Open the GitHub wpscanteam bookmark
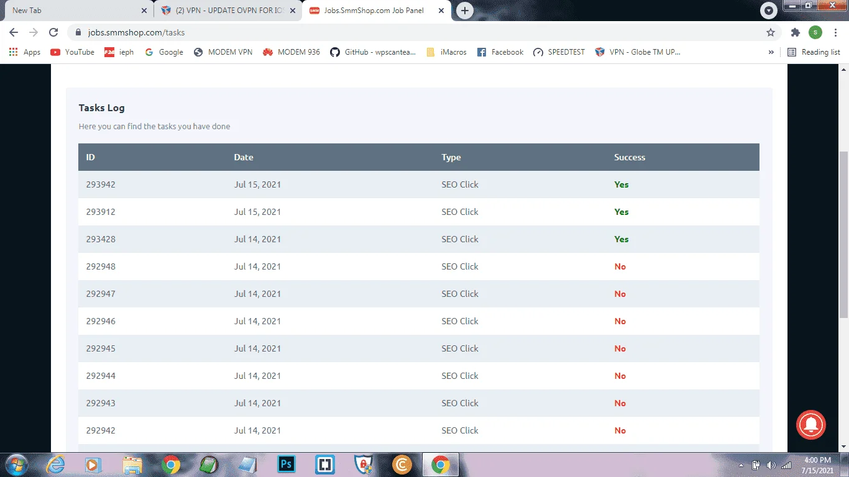 tap(373, 52)
